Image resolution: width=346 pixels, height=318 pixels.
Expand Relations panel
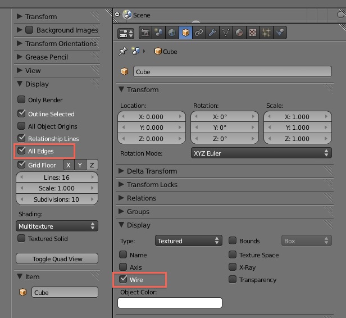coord(121,198)
